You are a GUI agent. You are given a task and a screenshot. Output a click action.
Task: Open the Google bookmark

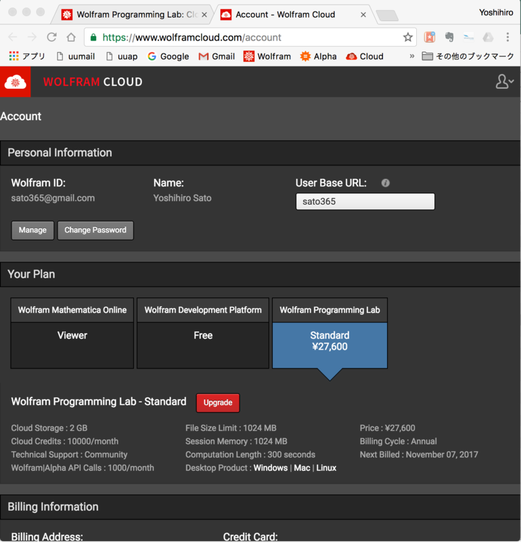(x=168, y=56)
